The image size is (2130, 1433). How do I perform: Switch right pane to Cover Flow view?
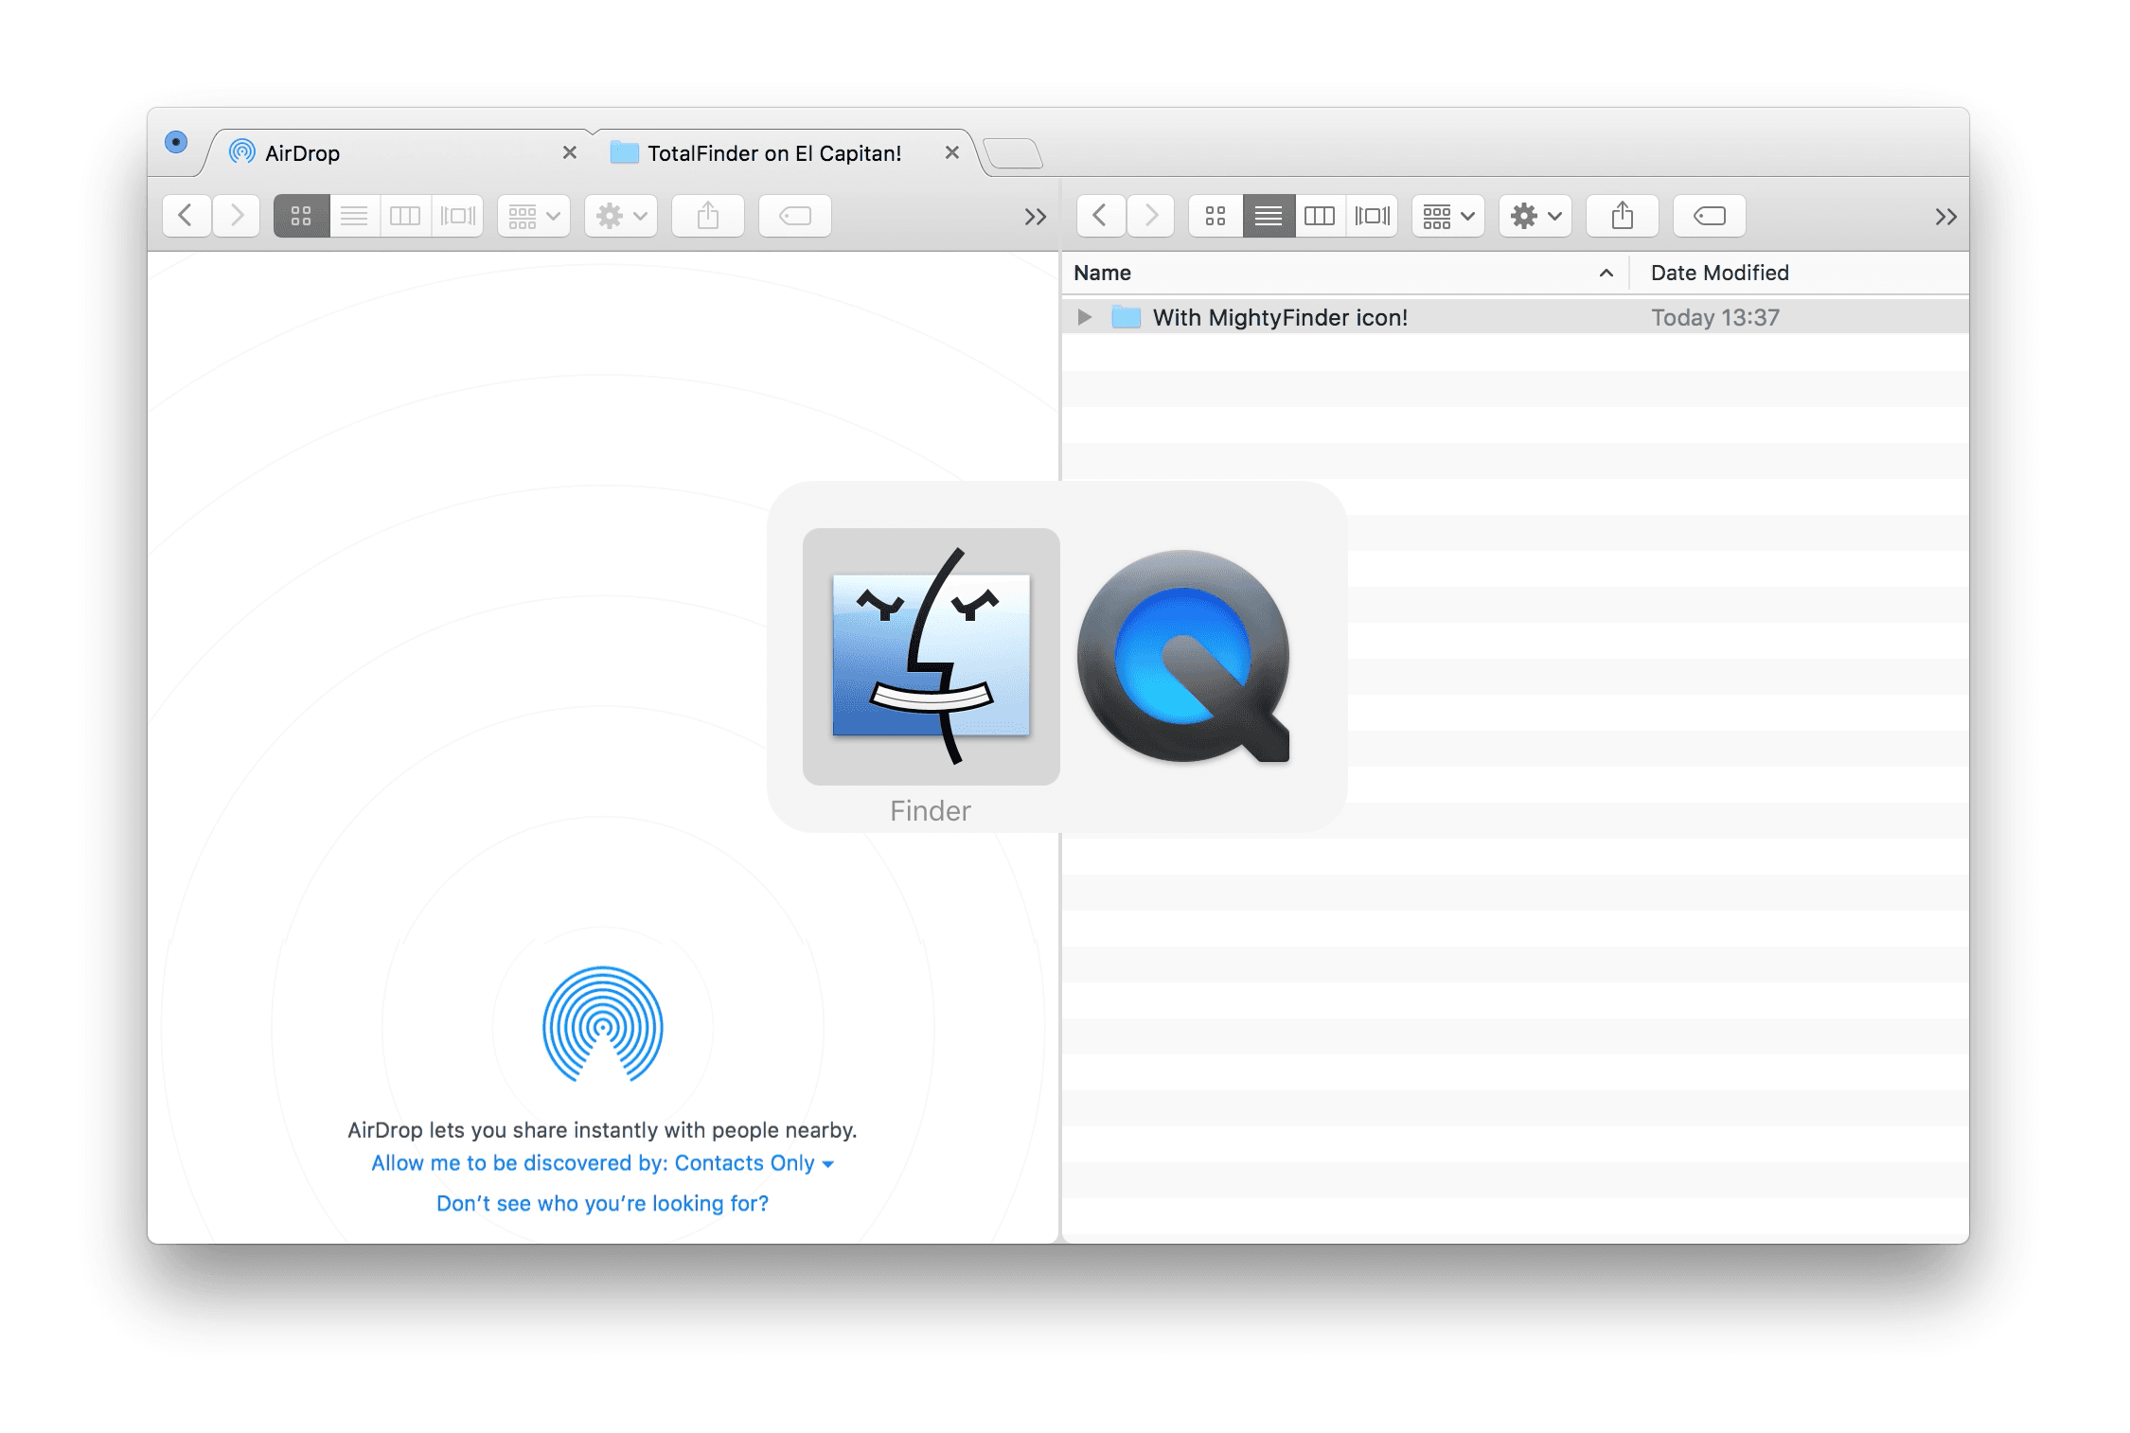click(x=1373, y=216)
